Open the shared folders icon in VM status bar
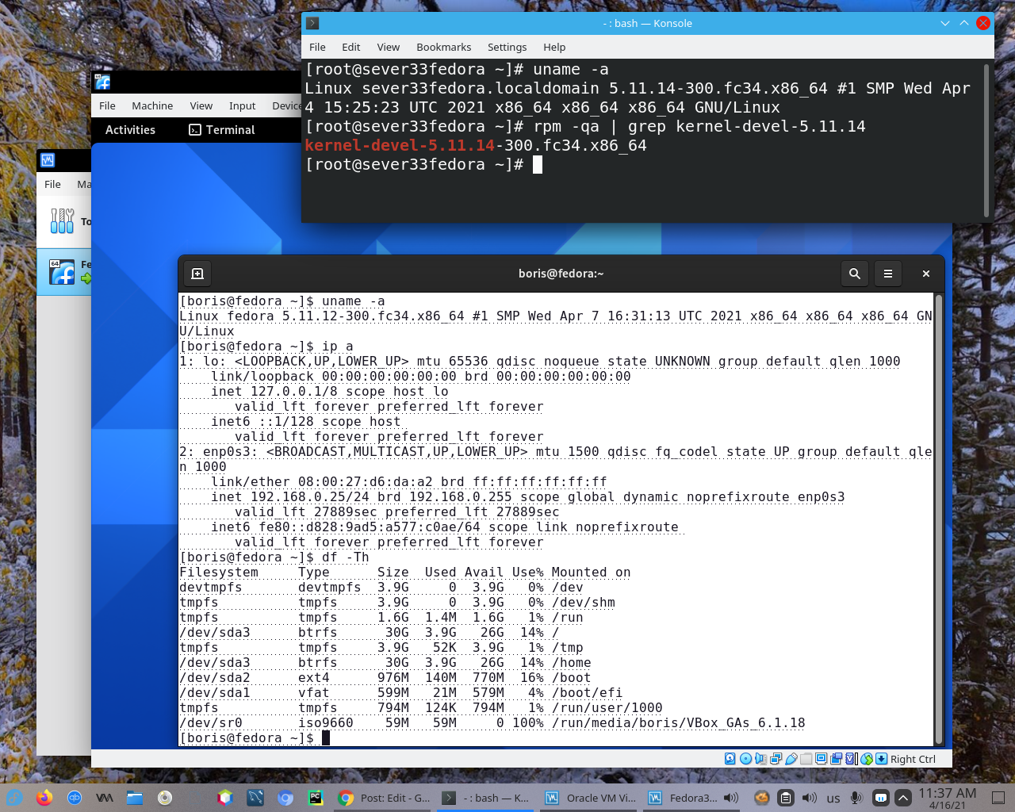Viewport: 1015px width, 812px height. point(805,758)
